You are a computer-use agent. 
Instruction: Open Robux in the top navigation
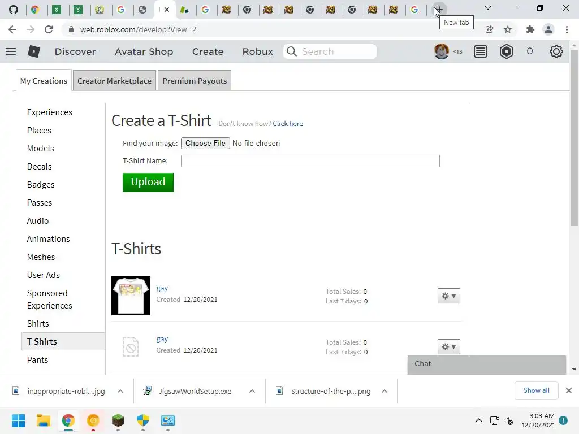point(257,51)
